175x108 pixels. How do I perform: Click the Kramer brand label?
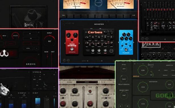click(x=70, y=82)
